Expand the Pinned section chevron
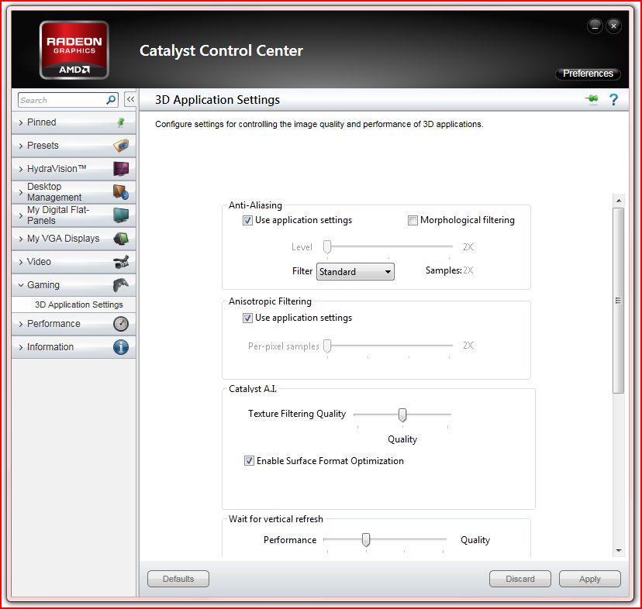 click(x=21, y=122)
